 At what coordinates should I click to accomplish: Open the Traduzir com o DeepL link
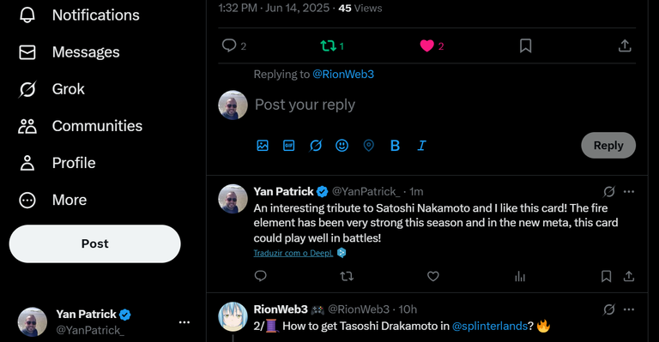pos(293,253)
